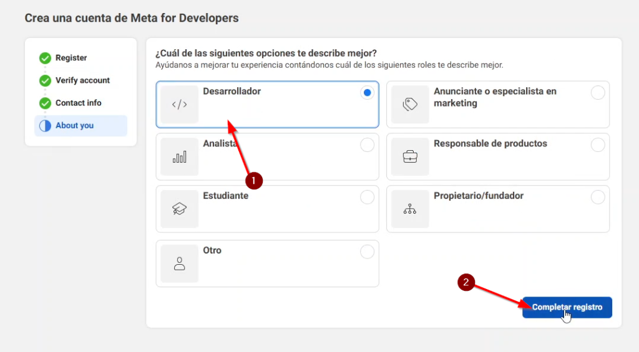Click green checkmark beside Verify account
Viewport: 639px width, 352px height.
45,80
